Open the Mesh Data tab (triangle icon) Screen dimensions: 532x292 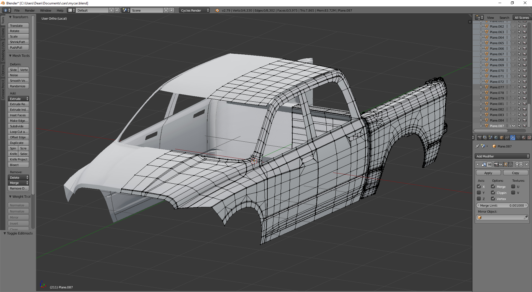pyautogui.click(x=518, y=138)
